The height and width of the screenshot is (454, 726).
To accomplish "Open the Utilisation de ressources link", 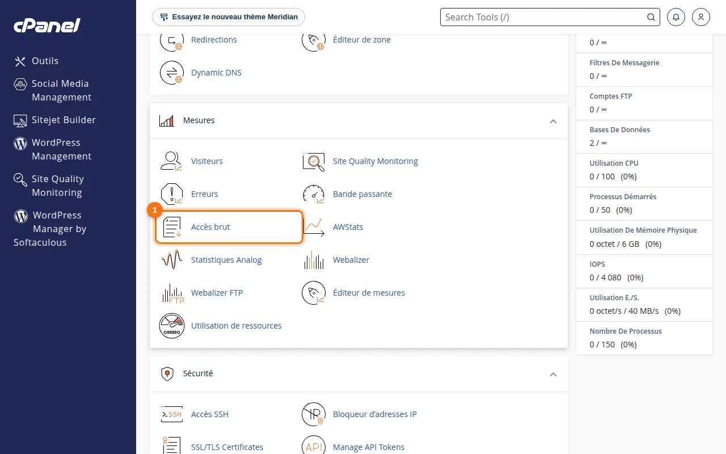I will point(237,326).
